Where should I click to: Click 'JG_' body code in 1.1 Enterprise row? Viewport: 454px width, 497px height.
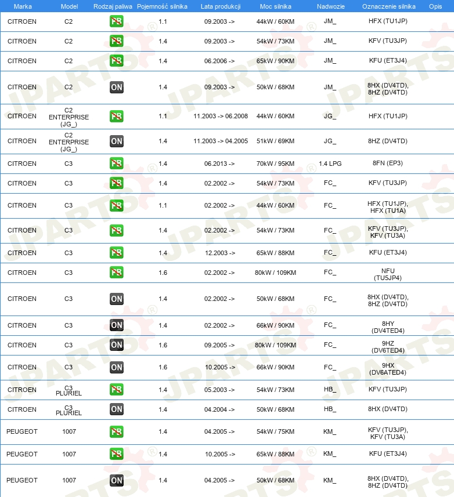tap(330, 116)
